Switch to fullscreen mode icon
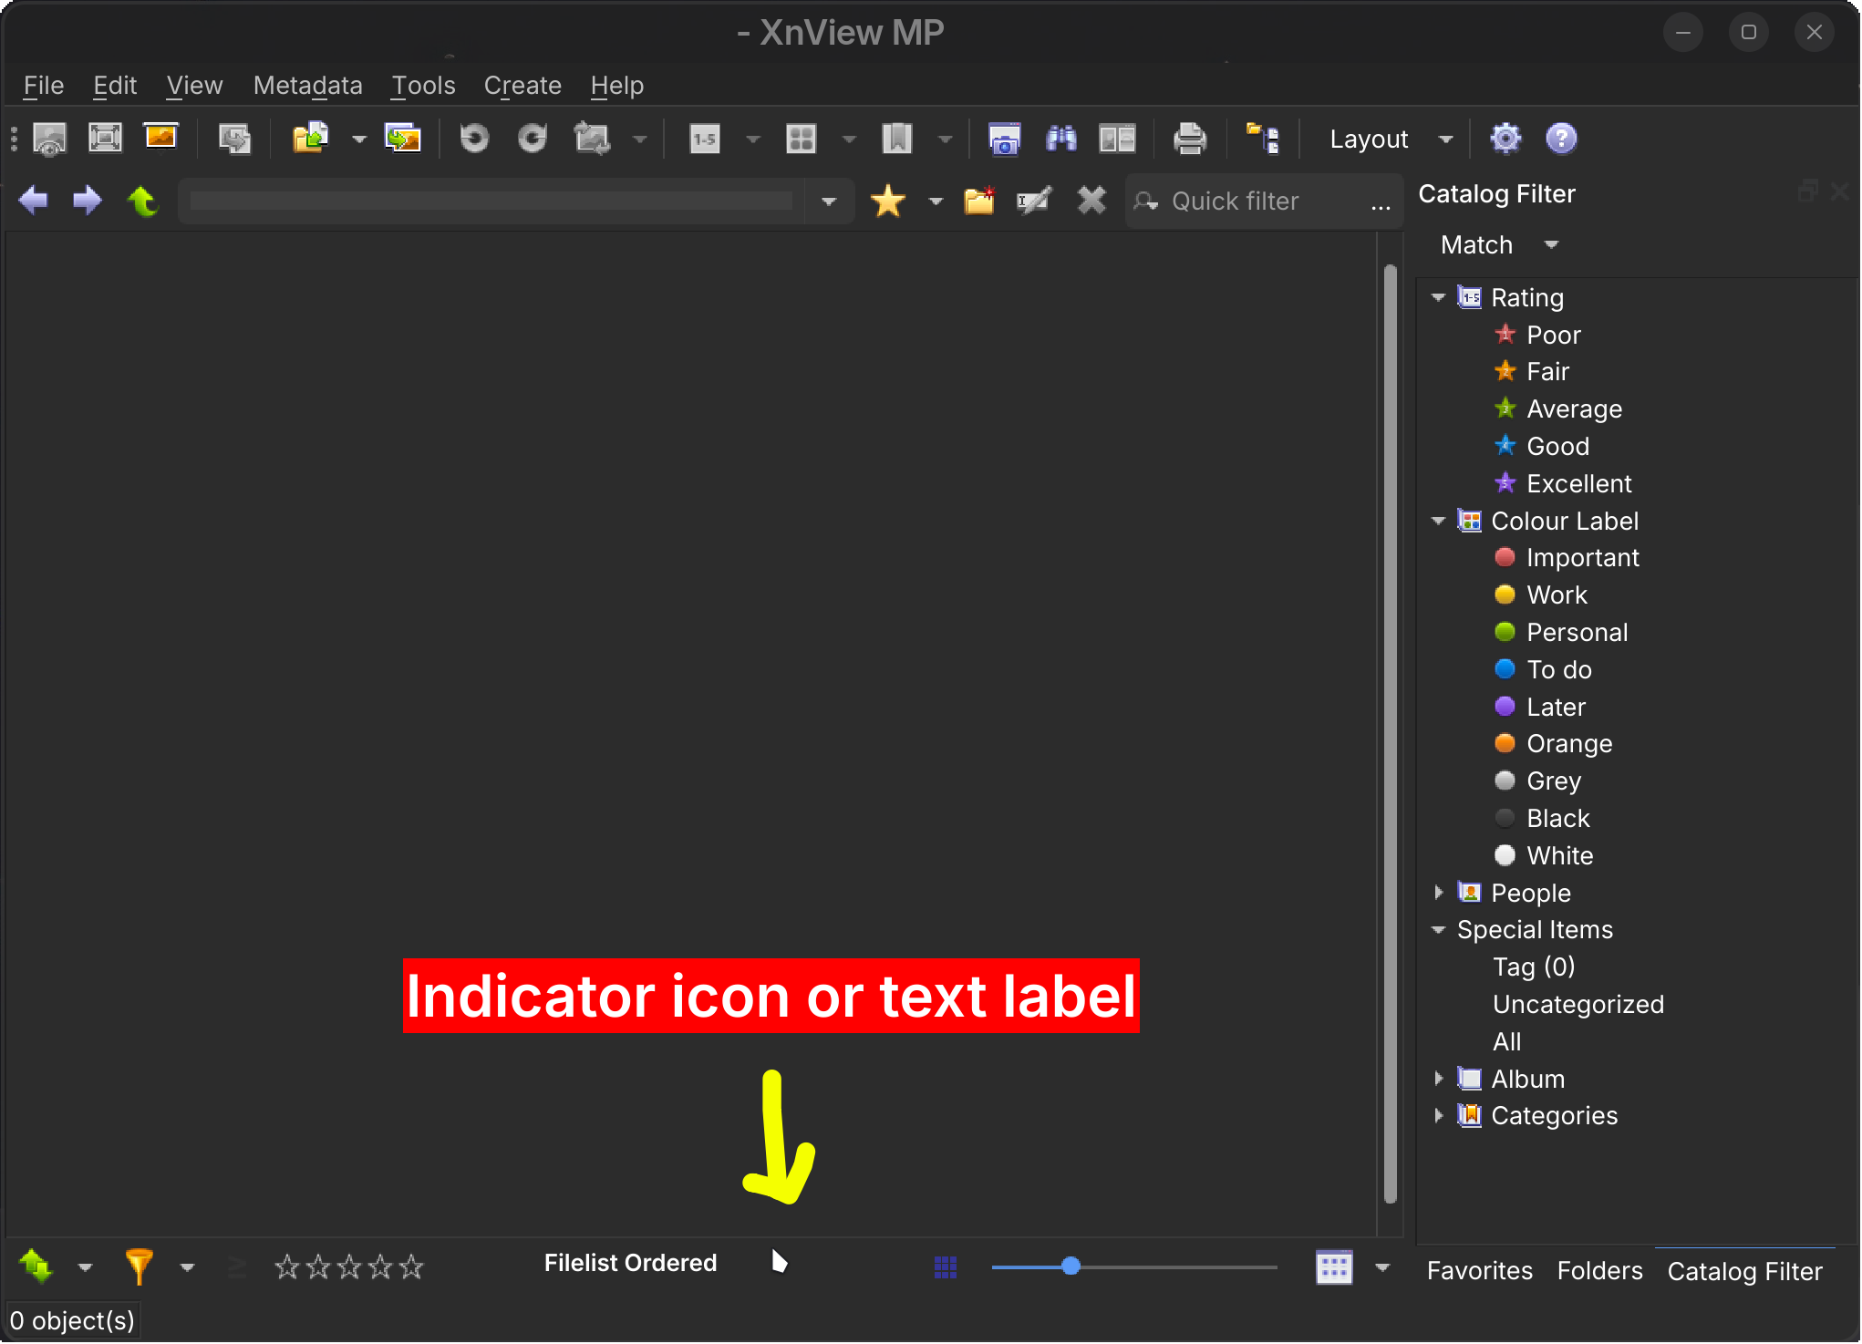This screenshot has height=1344, width=1862. [x=105, y=139]
